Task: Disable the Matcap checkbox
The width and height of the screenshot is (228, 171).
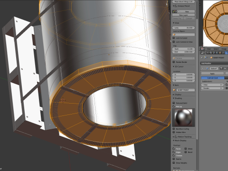Action: pos(174,106)
